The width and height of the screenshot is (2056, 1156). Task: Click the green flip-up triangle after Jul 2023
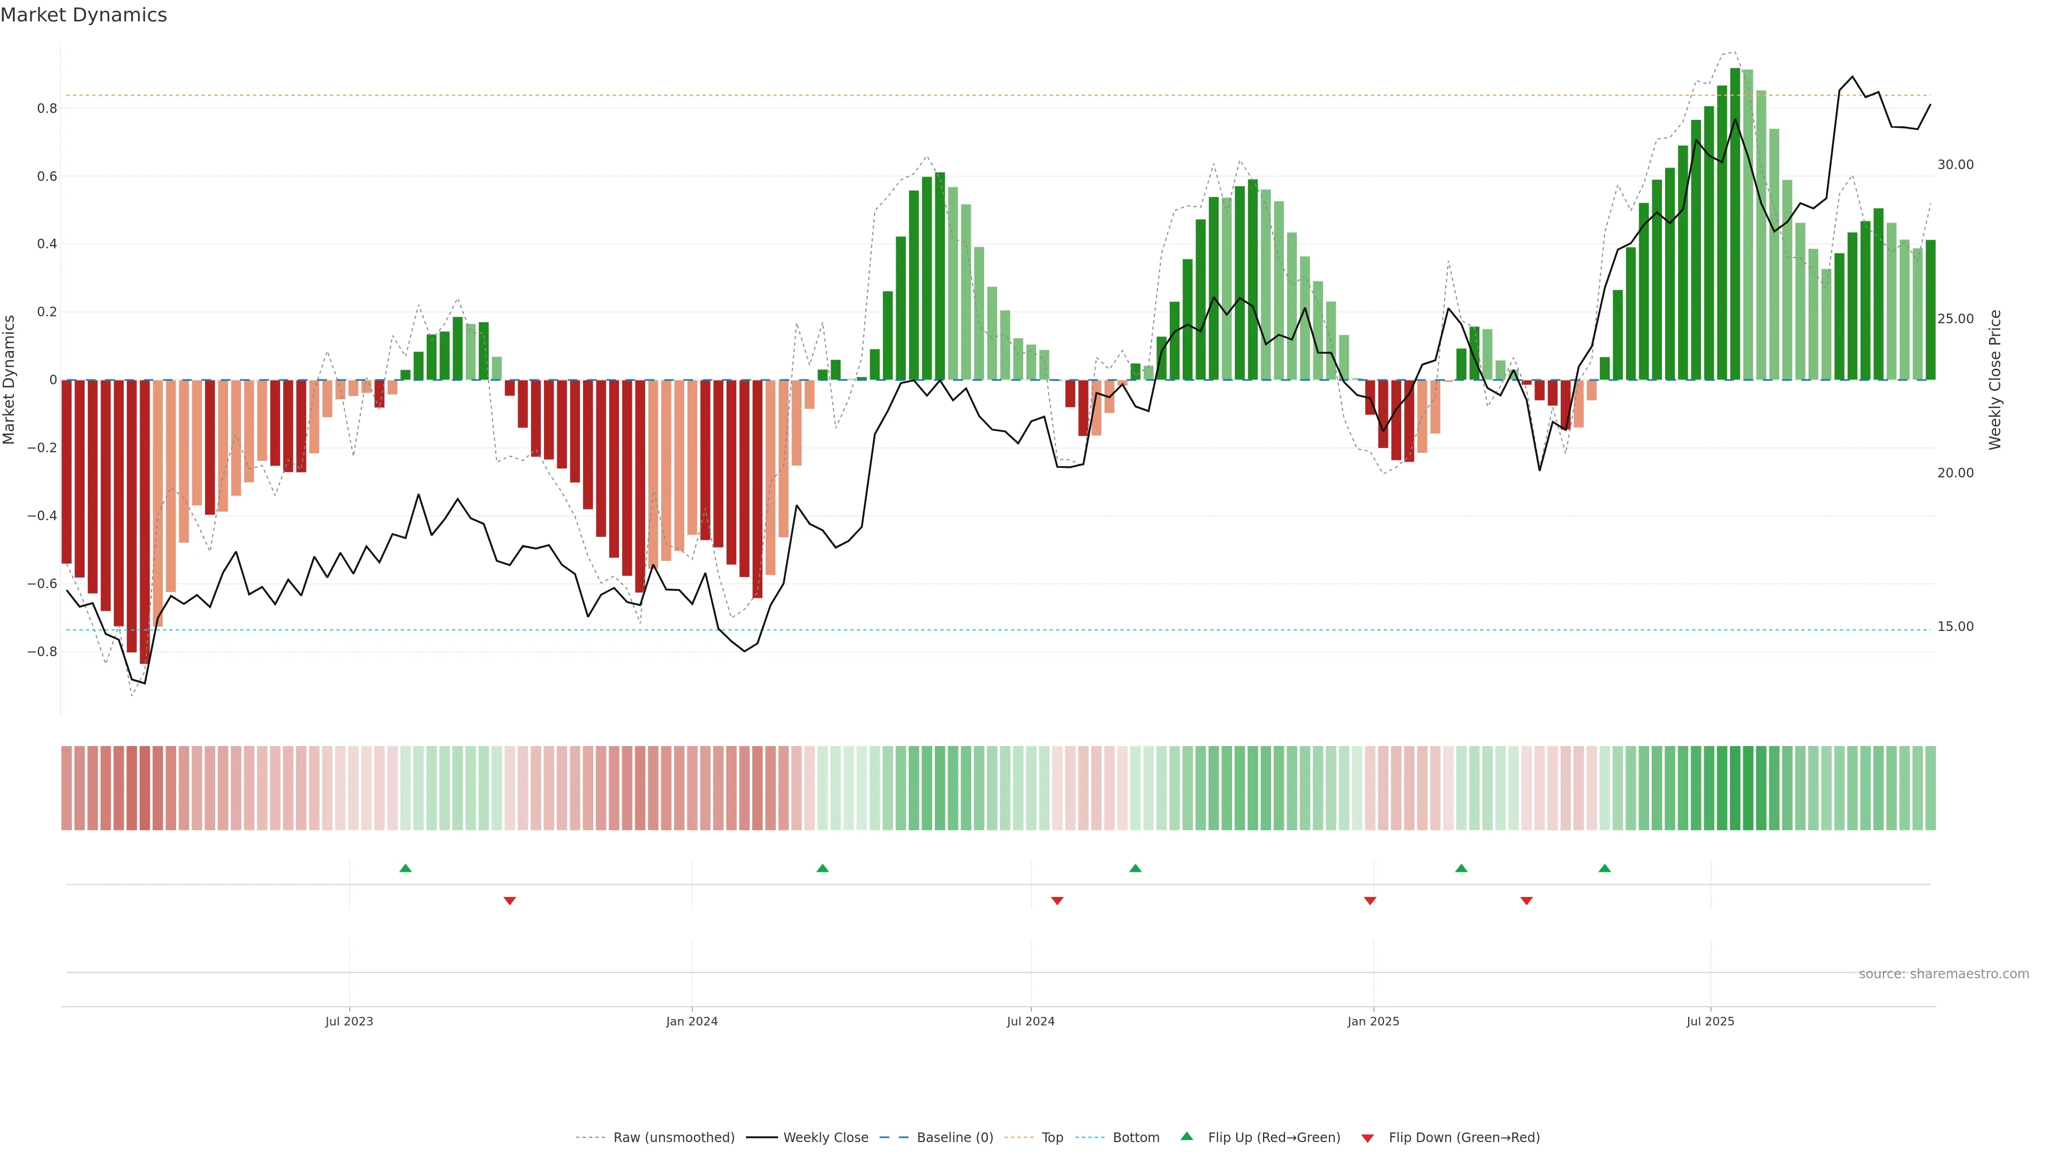(405, 868)
